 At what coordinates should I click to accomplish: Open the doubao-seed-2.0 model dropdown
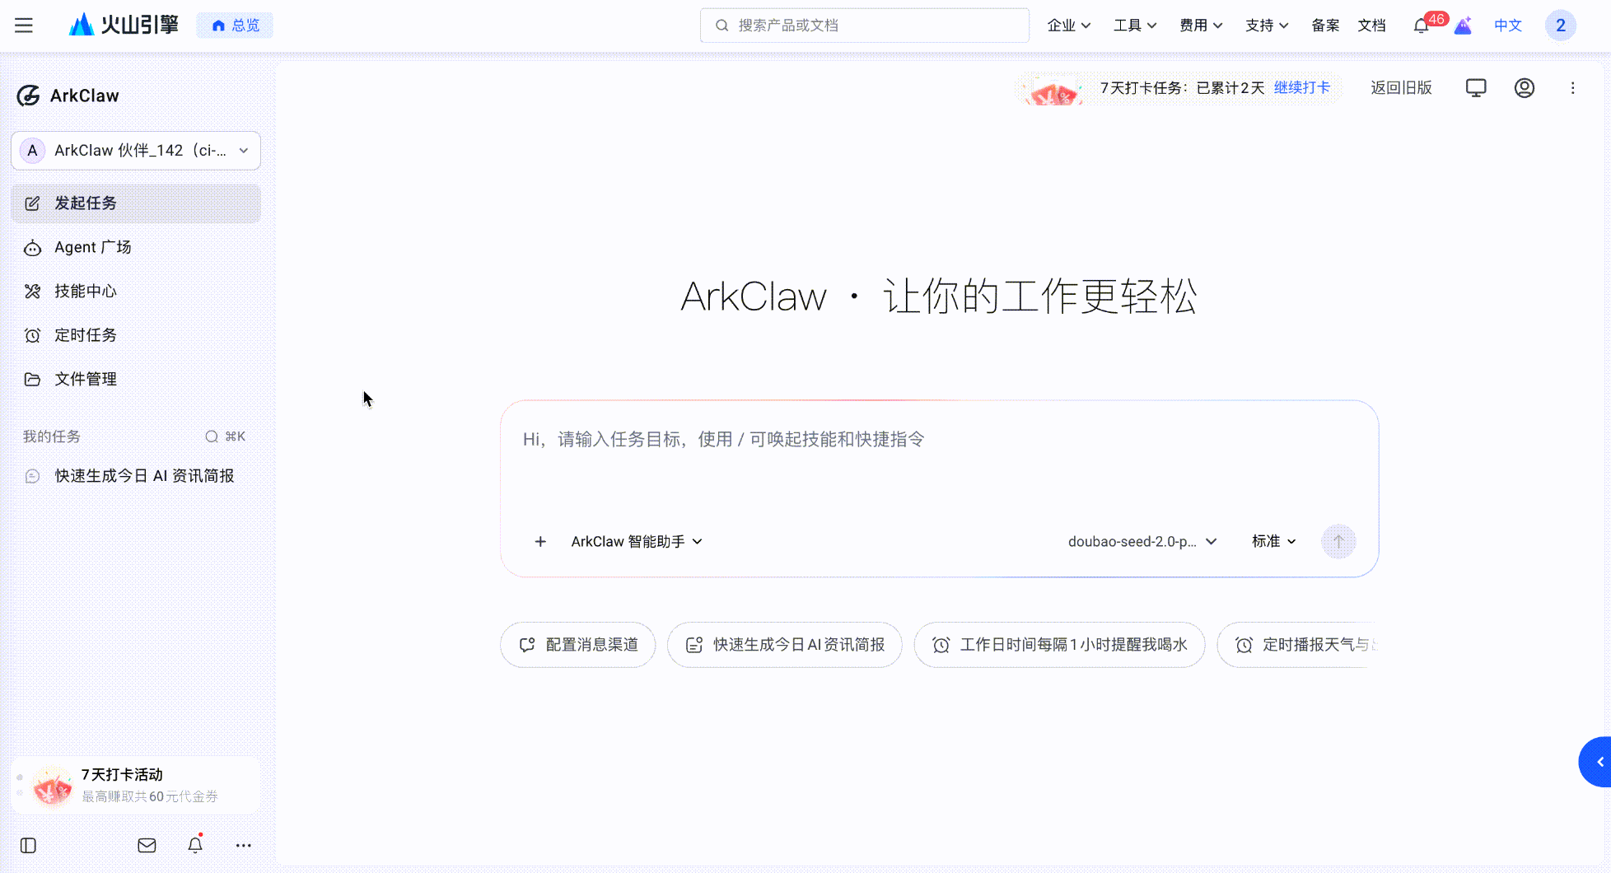tap(1142, 541)
